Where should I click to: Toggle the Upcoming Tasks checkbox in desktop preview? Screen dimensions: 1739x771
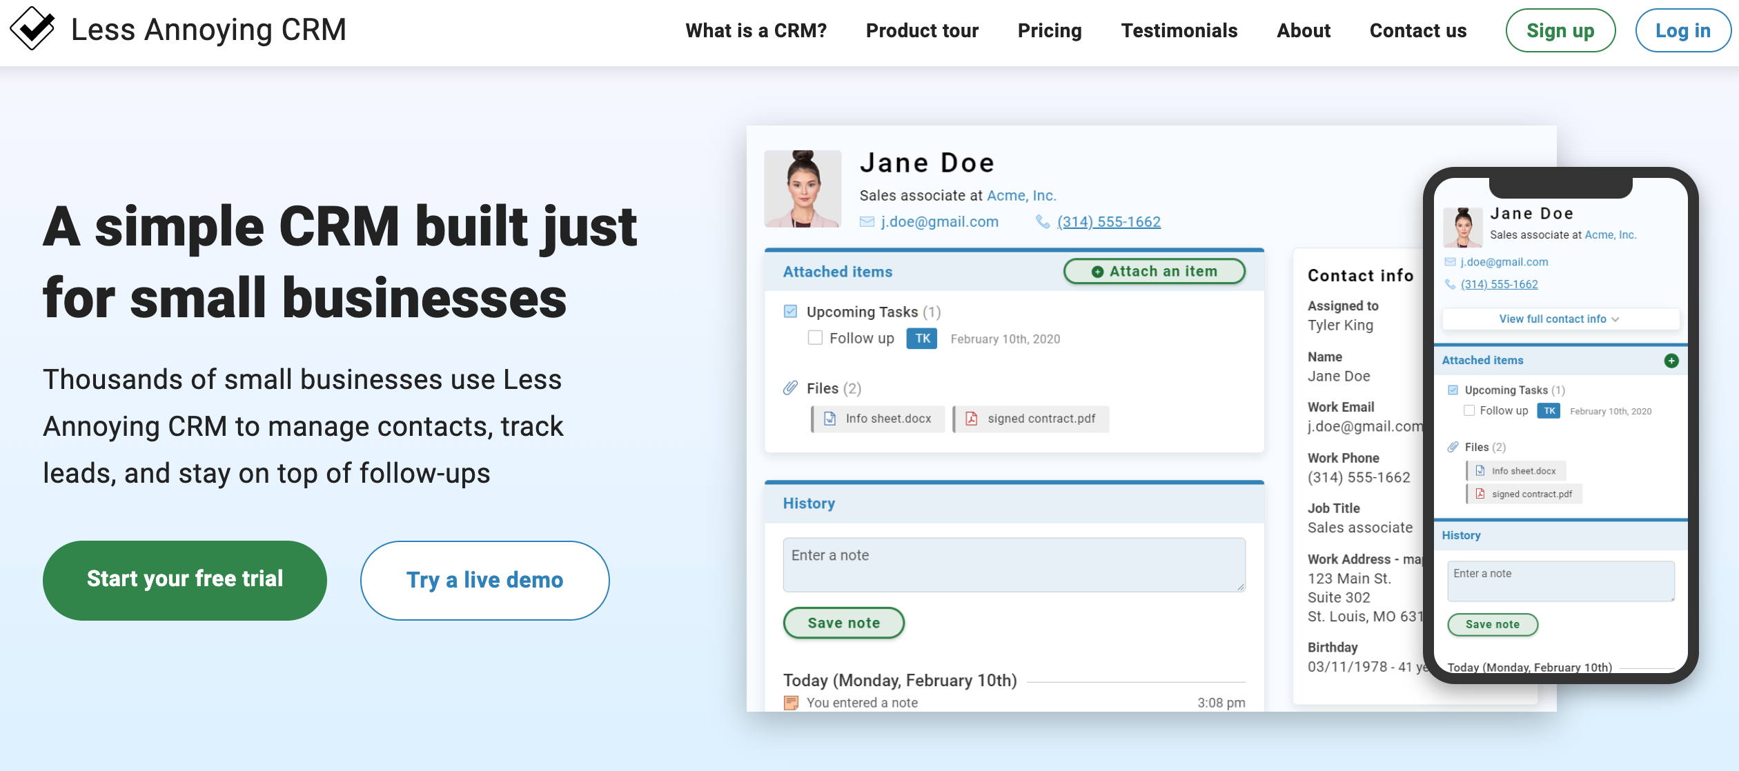click(x=791, y=312)
